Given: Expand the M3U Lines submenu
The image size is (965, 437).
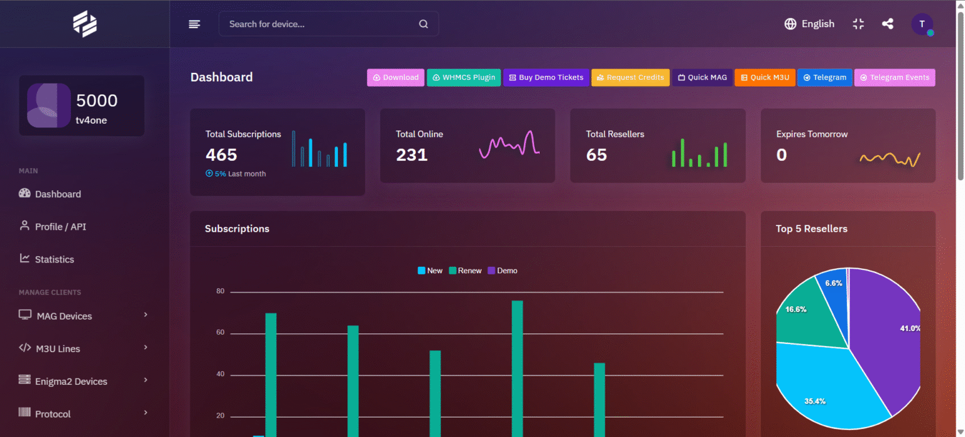Looking at the screenshot, I should [84, 348].
